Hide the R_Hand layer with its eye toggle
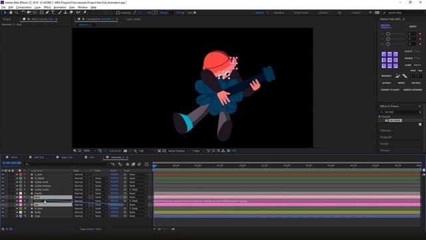 (3, 178)
